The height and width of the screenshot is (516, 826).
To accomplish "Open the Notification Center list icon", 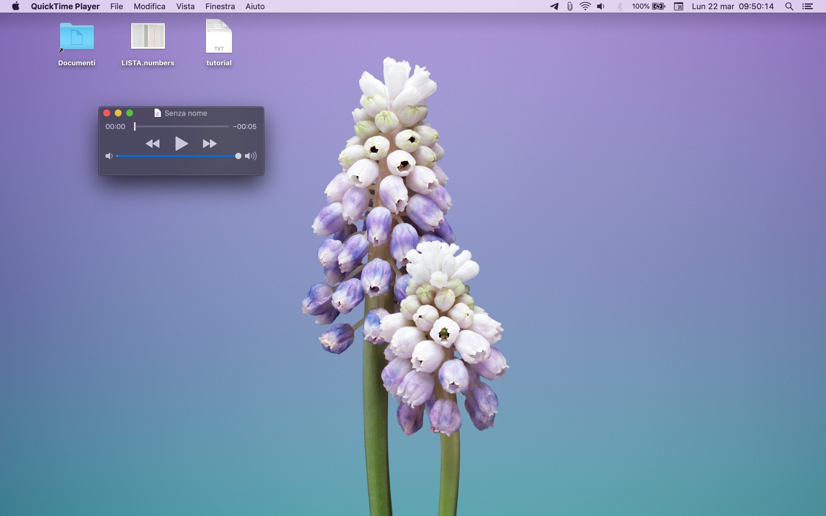I will tap(807, 6).
